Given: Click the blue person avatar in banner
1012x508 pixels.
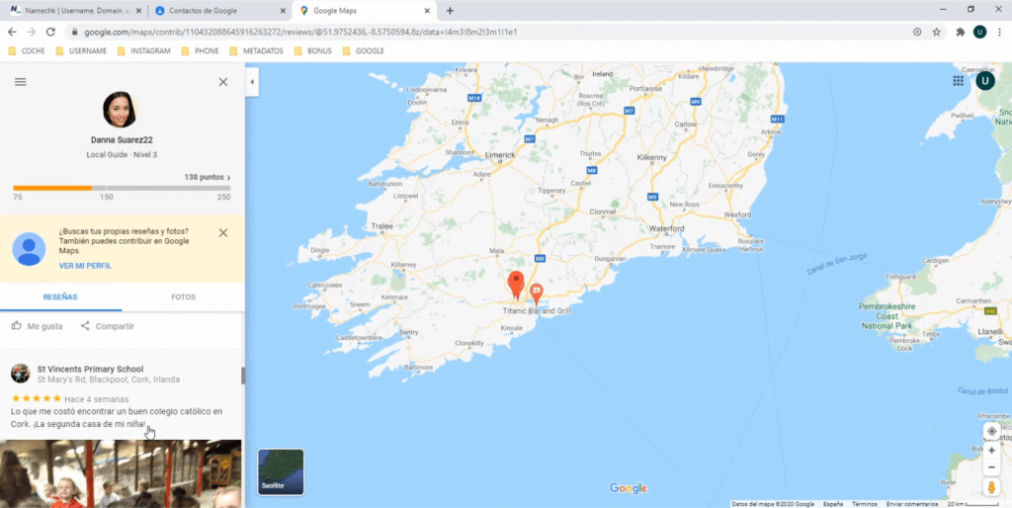Looking at the screenshot, I should pyautogui.click(x=29, y=249).
